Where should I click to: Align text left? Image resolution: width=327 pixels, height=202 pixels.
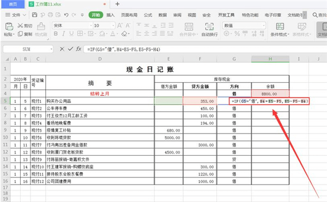(x=138, y=33)
